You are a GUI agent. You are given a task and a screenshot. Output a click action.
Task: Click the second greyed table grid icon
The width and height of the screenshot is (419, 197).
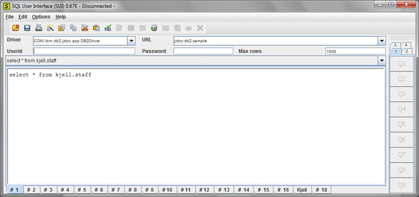click(142, 28)
